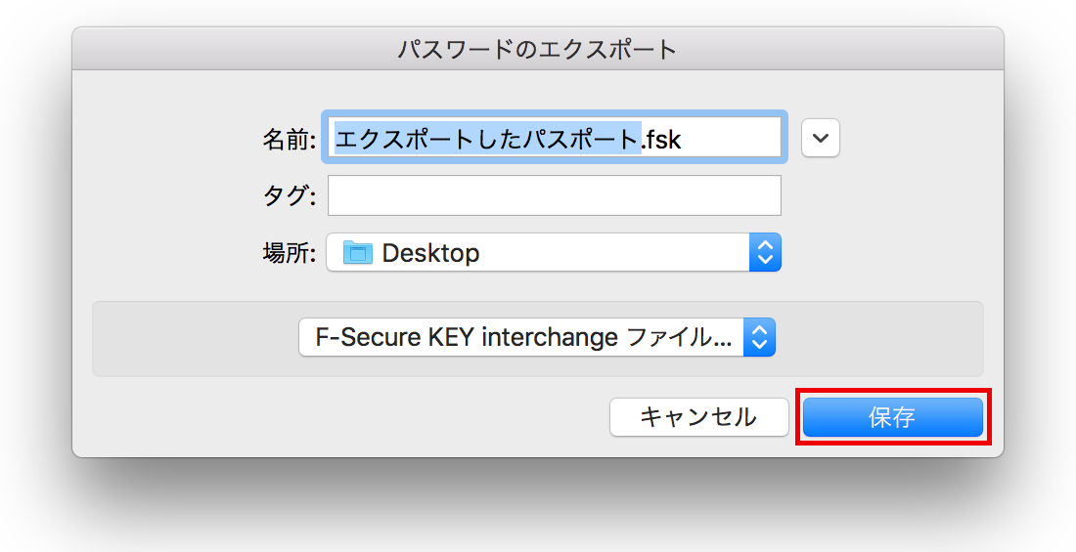This screenshot has height=552, width=1076.
Task: Click the 保存 save button
Action: [x=892, y=417]
